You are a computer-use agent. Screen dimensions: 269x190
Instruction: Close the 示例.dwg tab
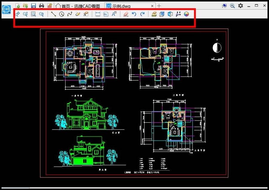(x=153, y=6)
